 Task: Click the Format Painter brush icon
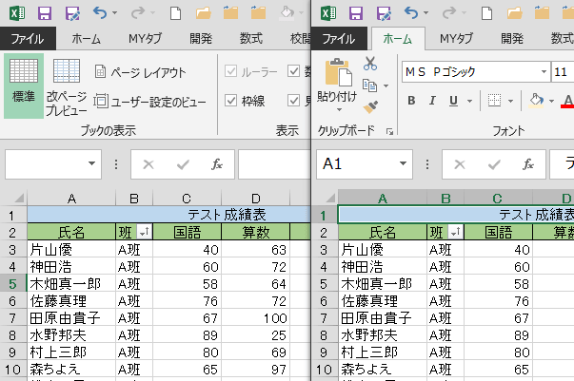tap(370, 106)
